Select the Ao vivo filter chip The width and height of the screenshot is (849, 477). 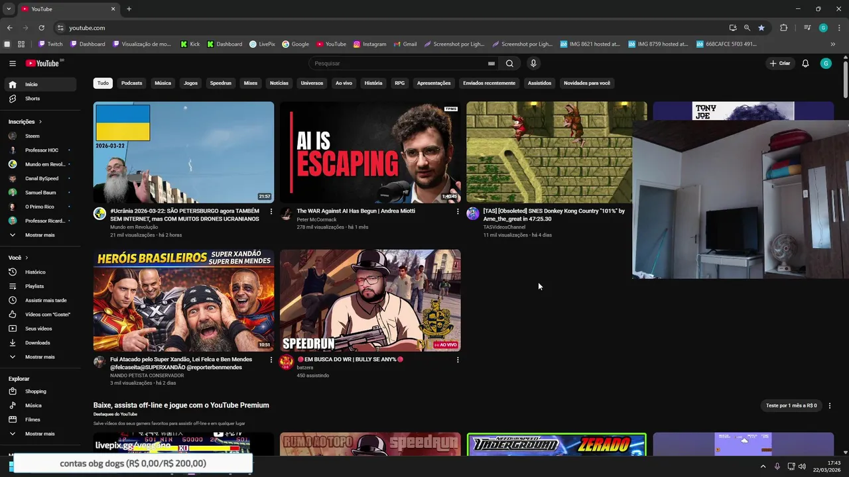pyautogui.click(x=344, y=83)
